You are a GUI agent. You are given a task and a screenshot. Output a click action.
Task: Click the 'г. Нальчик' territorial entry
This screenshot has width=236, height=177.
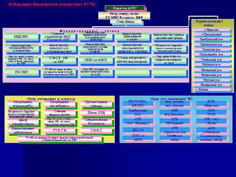pyautogui.click(x=211, y=29)
